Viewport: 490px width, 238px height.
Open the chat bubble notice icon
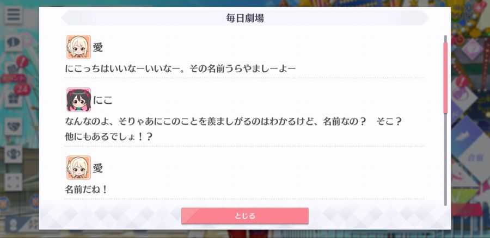click(14, 43)
